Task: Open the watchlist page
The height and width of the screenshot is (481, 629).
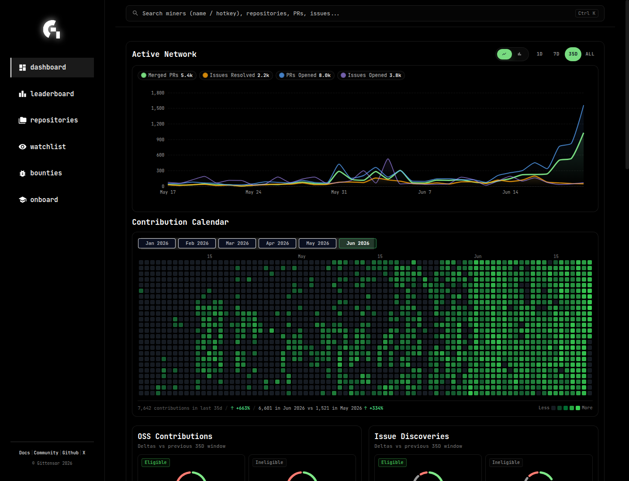Action: (x=52, y=147)
